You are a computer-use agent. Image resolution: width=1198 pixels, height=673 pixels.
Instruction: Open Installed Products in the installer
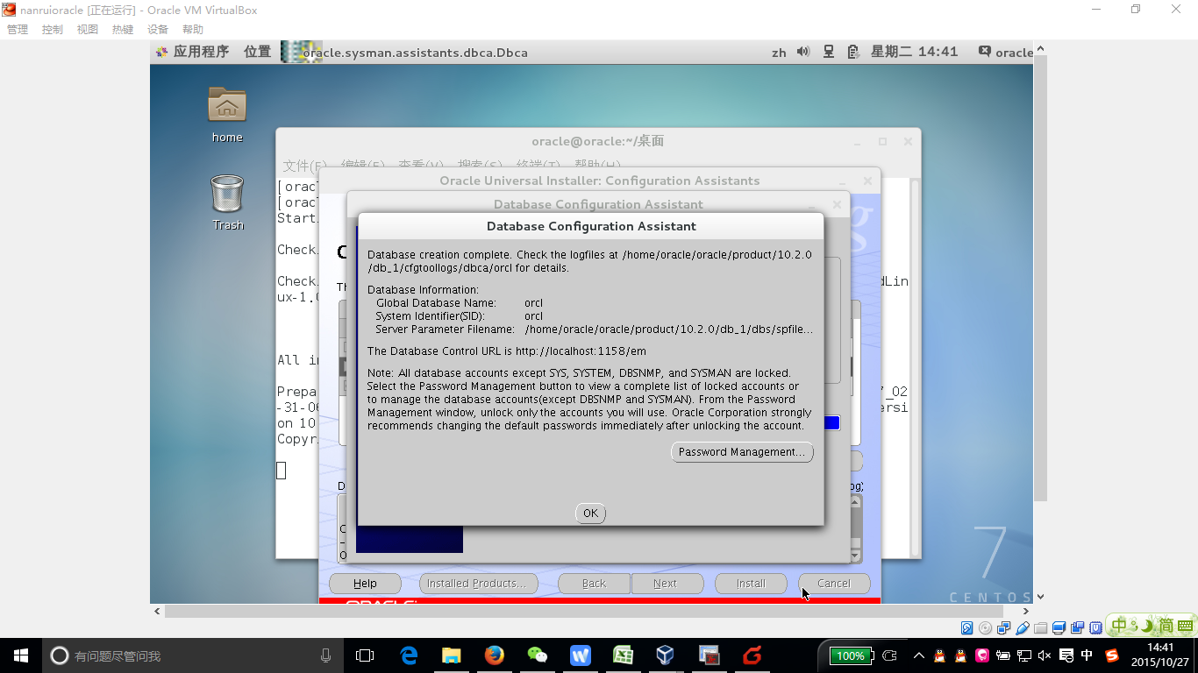click(478, 584)
